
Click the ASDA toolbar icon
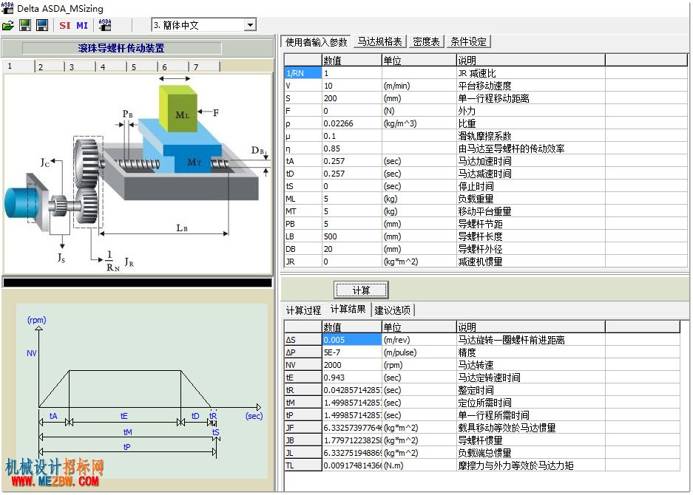[105, 25]
